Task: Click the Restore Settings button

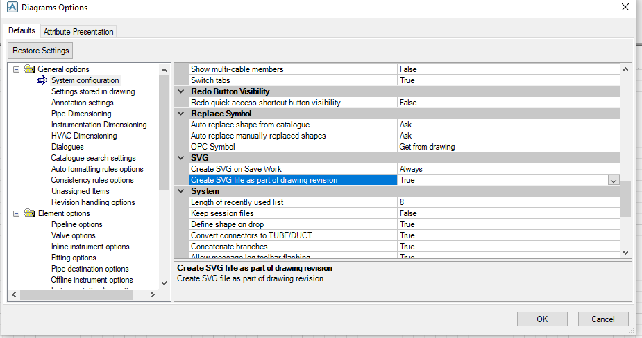Action: (x=40, y=51)
